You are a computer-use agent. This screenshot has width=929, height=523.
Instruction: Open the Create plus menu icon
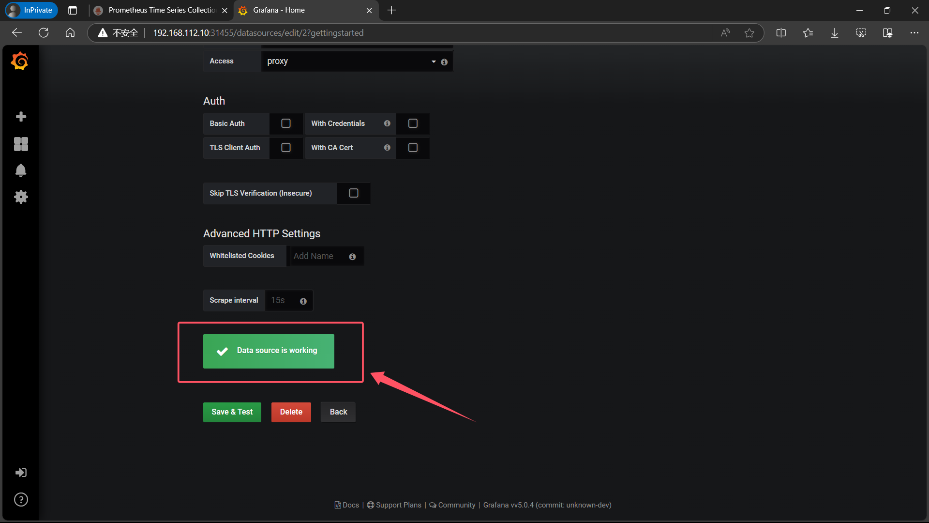tap(21, 117)
